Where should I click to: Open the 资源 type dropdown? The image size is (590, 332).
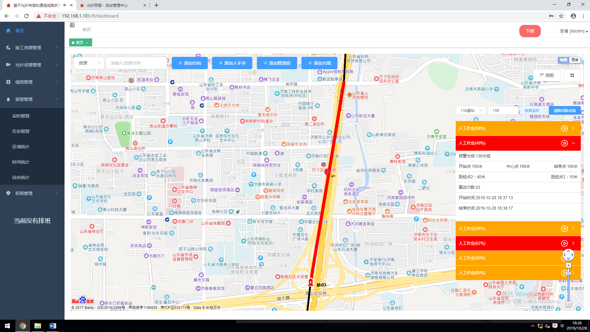tap(89, 63)
